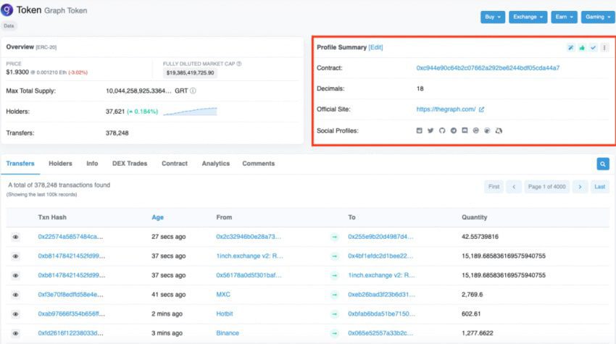Open the Info tab
Viewport: 616px width, 344px height.
(92, 164)
